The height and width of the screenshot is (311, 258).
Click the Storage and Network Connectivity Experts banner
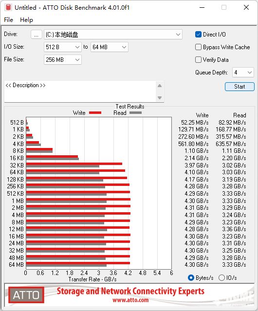click(130, 291)
